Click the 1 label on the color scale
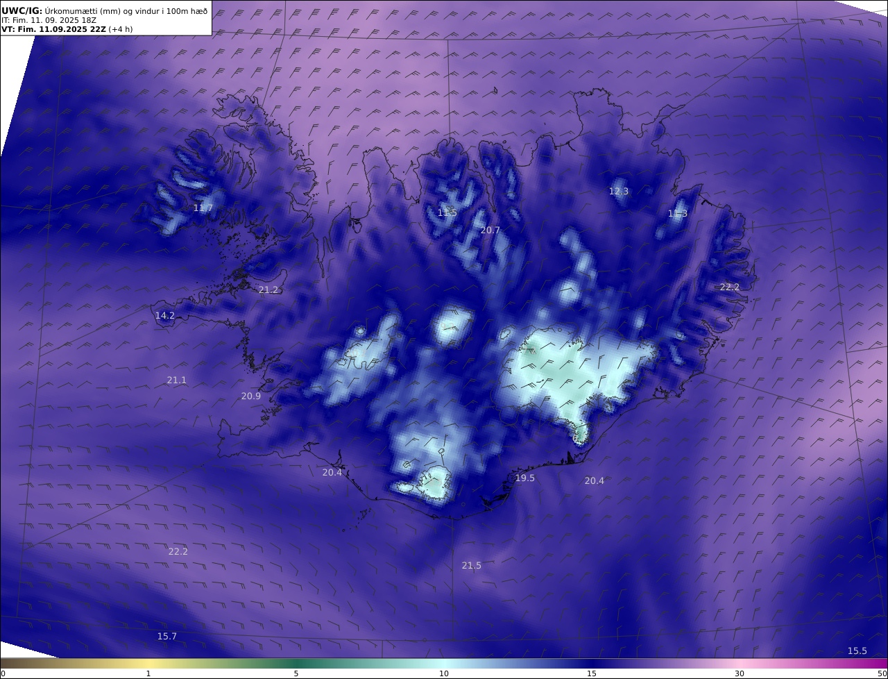Image resolution: width=888 pixels, height=679 pixels. pyautogui.click(x=148, y=673)
